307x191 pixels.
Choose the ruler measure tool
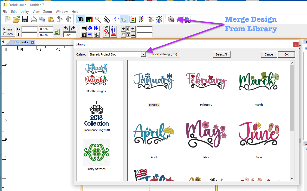107,19
